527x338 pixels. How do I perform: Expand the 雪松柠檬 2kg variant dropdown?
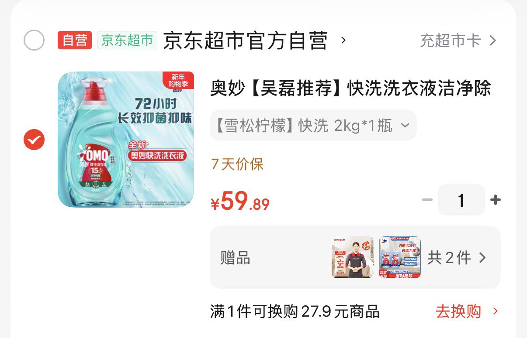313,126
